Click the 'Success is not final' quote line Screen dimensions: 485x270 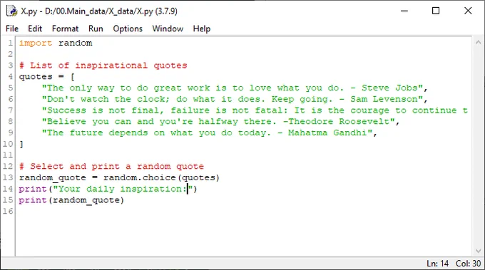[255, 110]
